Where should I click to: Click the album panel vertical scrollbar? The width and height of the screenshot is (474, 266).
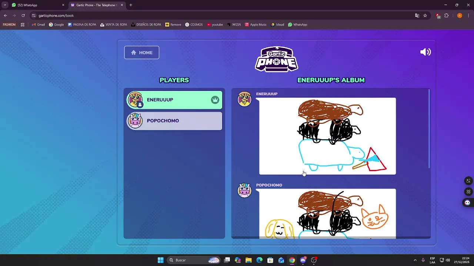429,129
